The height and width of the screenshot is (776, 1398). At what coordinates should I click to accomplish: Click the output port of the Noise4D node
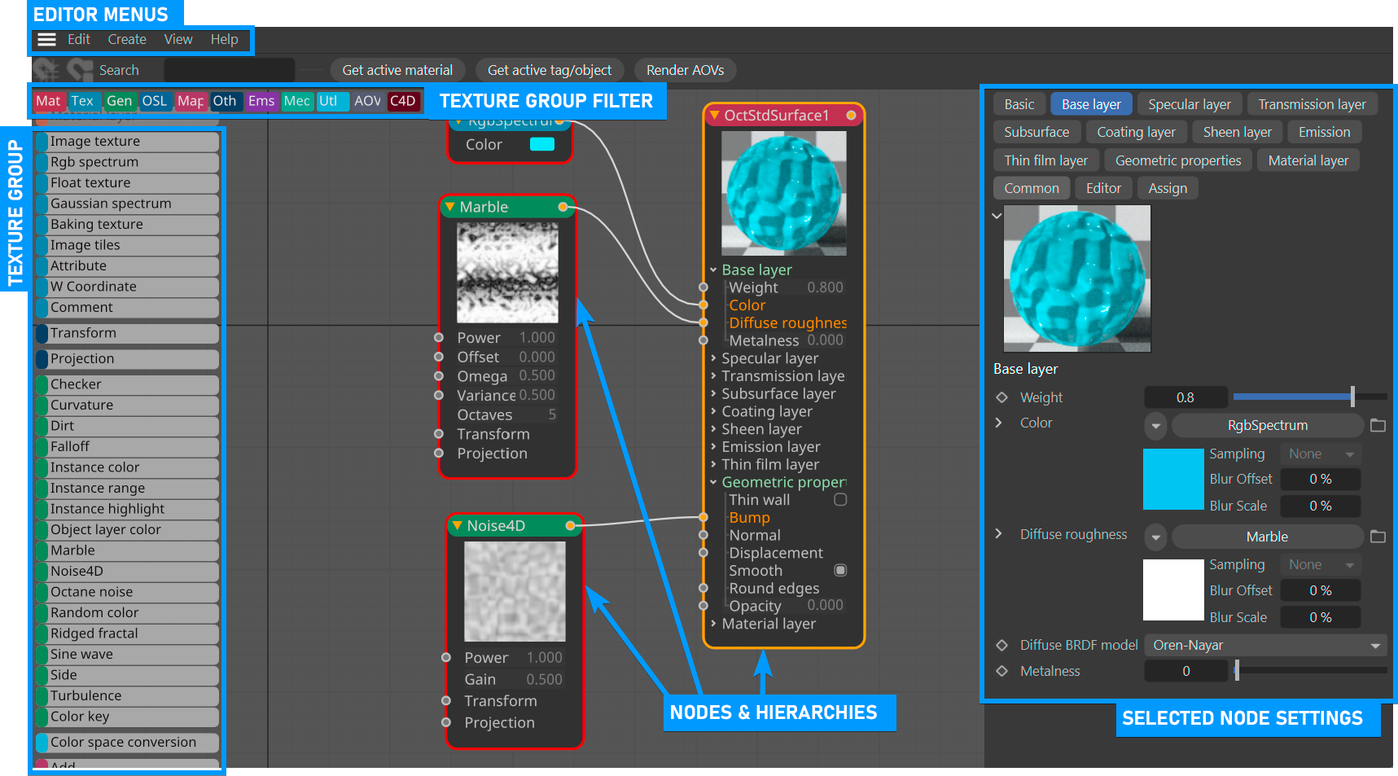click(x=570, y=526)
